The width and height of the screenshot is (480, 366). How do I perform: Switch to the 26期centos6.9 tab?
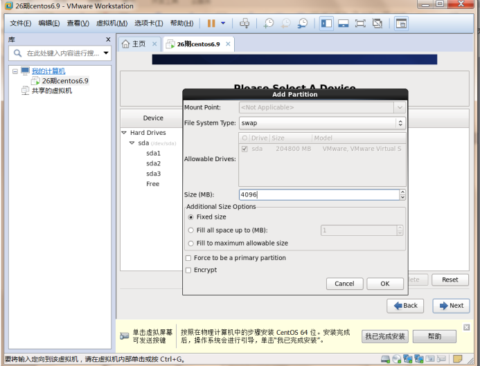[198, 44]
